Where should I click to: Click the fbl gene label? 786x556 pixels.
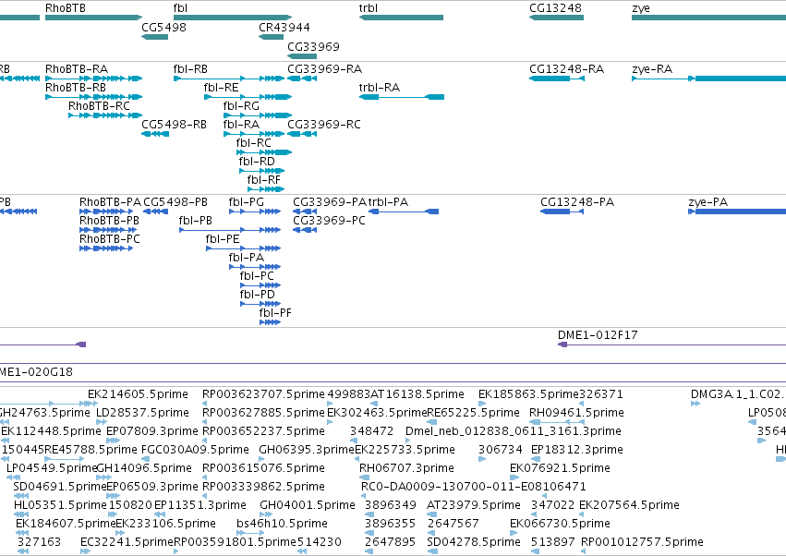180,8
